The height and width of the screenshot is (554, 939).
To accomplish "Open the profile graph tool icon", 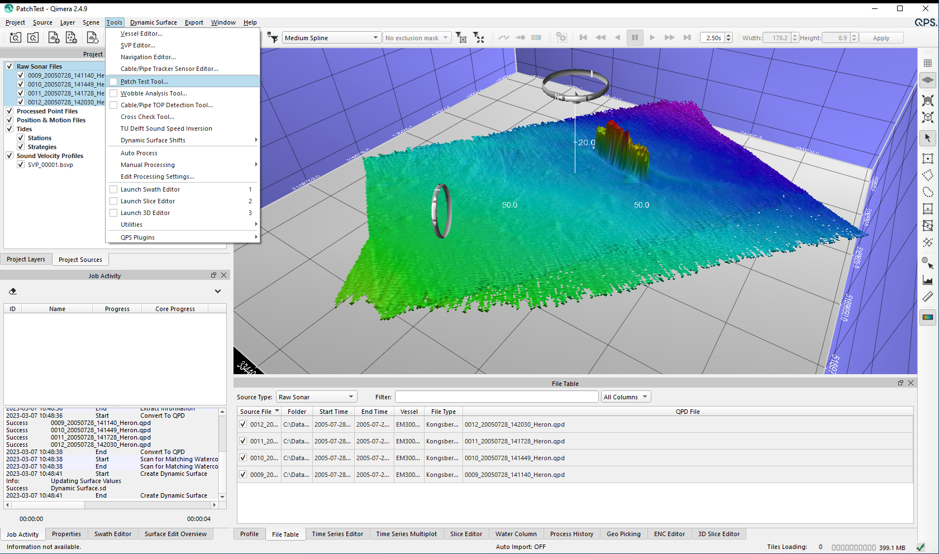I will pyautogui.click(x=927, y=280).
